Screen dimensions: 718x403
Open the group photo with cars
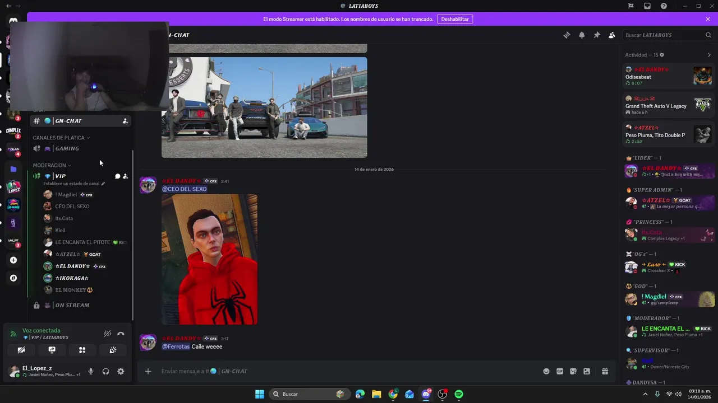tap(264, 107)
